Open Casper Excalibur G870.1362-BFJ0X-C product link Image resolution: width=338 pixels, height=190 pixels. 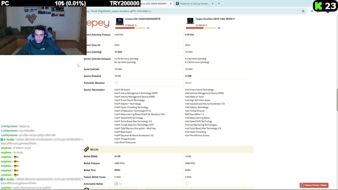tap(215, 19)
